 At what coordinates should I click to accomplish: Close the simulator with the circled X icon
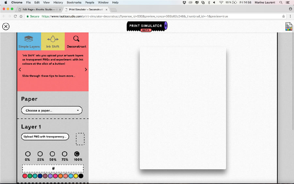pyautogui.click(x=6, y=27)
